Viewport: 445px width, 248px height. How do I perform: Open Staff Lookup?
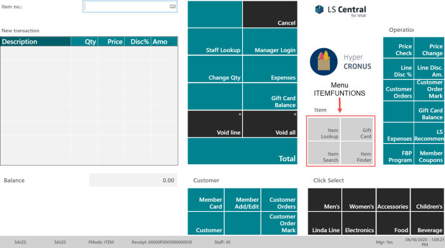(x=215, y=41)
